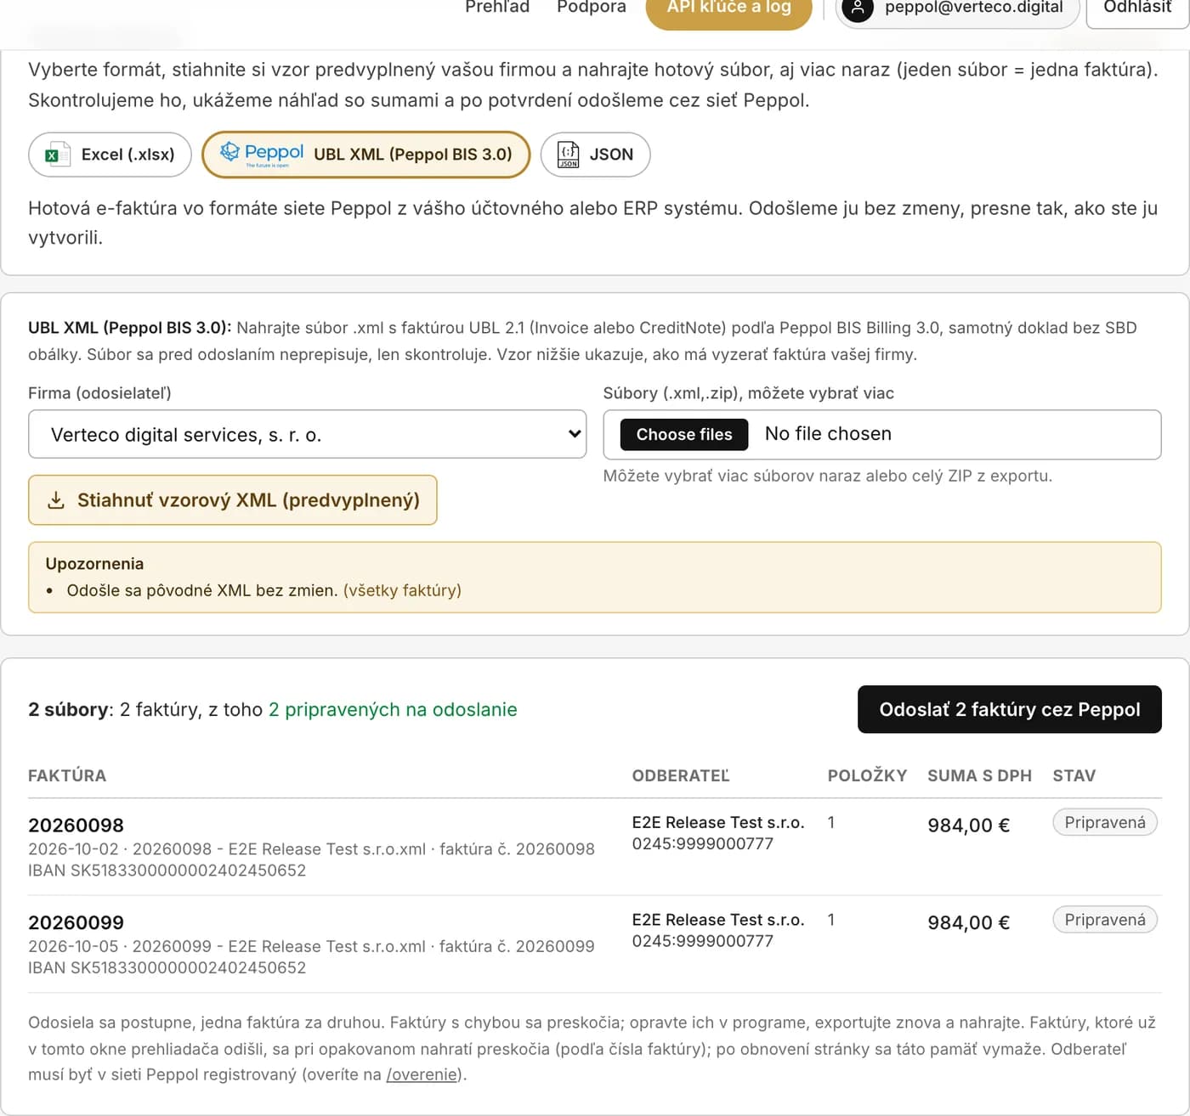Screen dimensions: 1190x1116
Task: Open the Firma (odosielateľ) dropdown
Action: (307, 434)
